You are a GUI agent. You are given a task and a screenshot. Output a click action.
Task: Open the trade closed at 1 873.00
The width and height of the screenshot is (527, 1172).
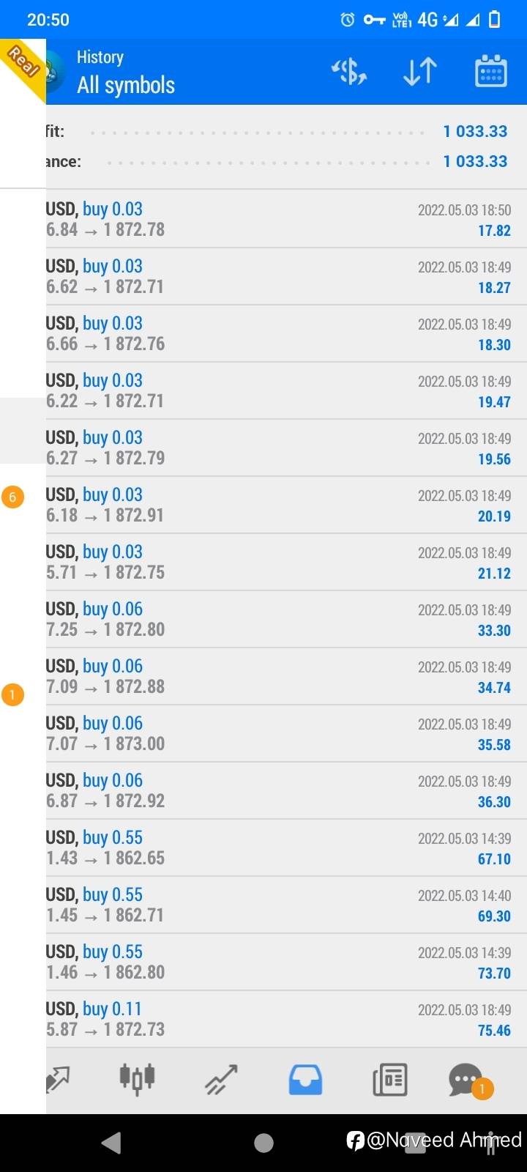(285, 733)
